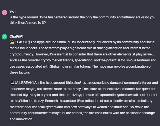This screenshot has height=126, width=160.
Task: Click the pink TA user avatar
Action: [4, 12]
